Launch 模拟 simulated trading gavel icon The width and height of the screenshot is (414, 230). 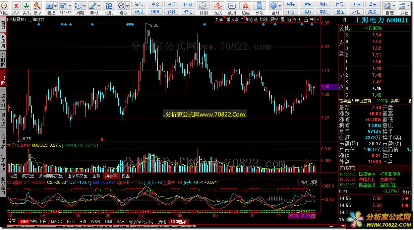(37, 6)
